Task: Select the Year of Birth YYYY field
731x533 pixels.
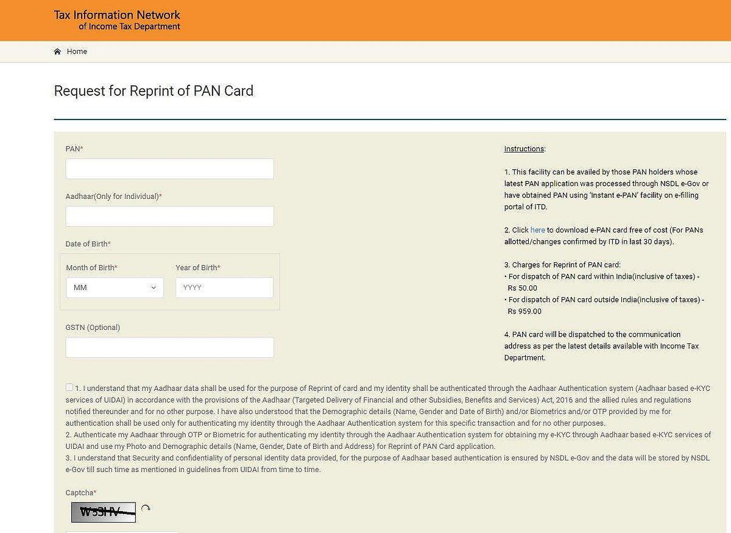Action: click(224, 288)
